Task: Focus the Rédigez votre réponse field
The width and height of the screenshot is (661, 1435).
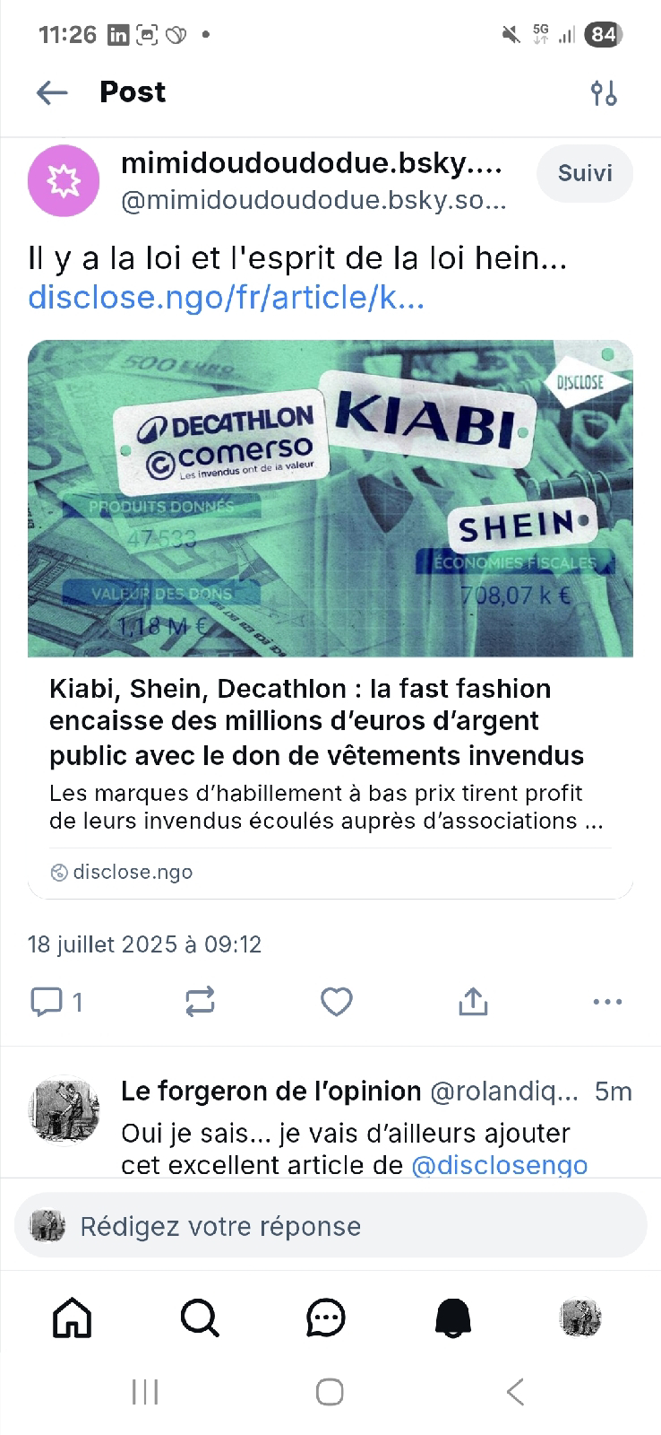Action: 330,1226
